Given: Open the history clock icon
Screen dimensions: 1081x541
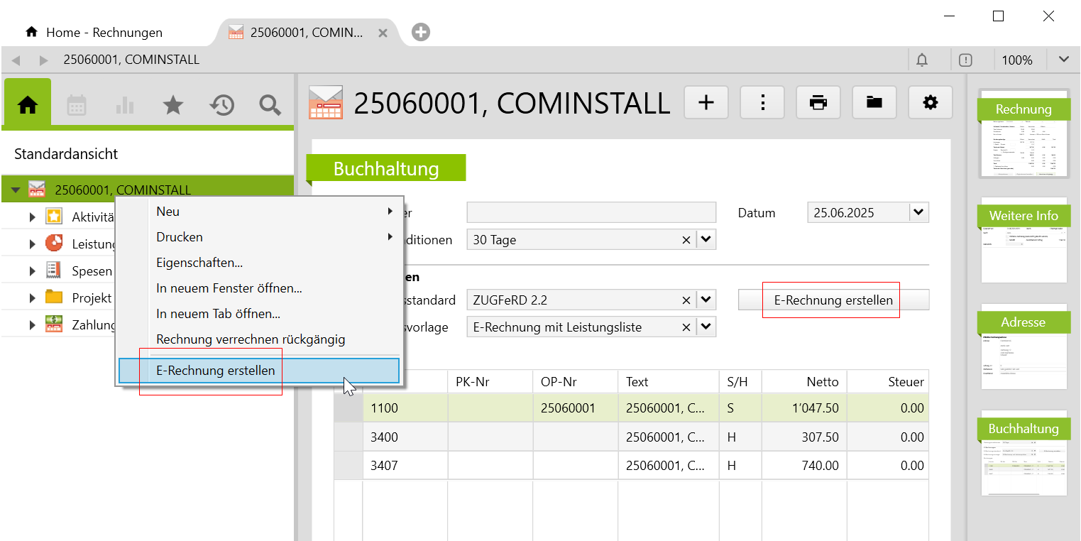Looking at the screenshot, I should coord(221,105).
